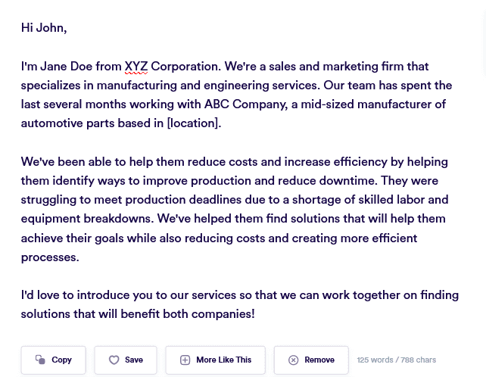Screen dimensions: 486x377
Task: Click the greeting "Hi John,"
Action: [44, 28]
